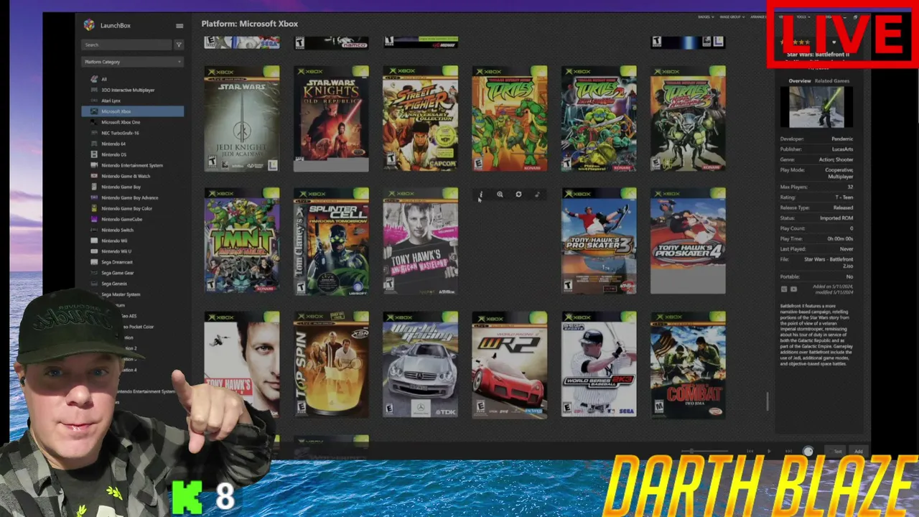Click the next track button in bottom bar
This screenshot has height=517, width=919.
click(788, 452)
